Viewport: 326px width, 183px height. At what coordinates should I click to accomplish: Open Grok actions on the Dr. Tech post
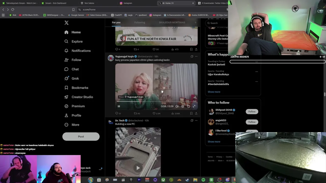coord(192,120)
